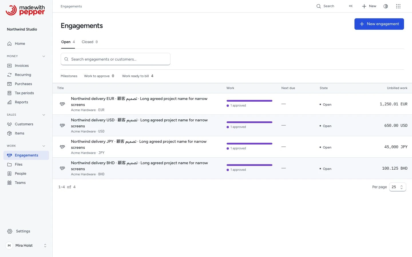Collapse the MONEY sidebar group
Image resolution: width=412 pixels, height=257 pixels.
[x=44, y=56]
